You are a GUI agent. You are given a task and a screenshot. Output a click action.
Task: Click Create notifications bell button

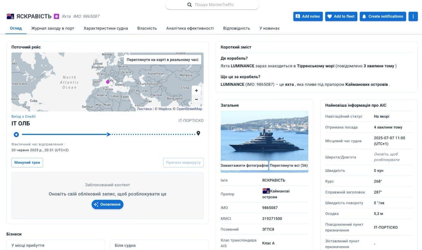tap(382, 16)
